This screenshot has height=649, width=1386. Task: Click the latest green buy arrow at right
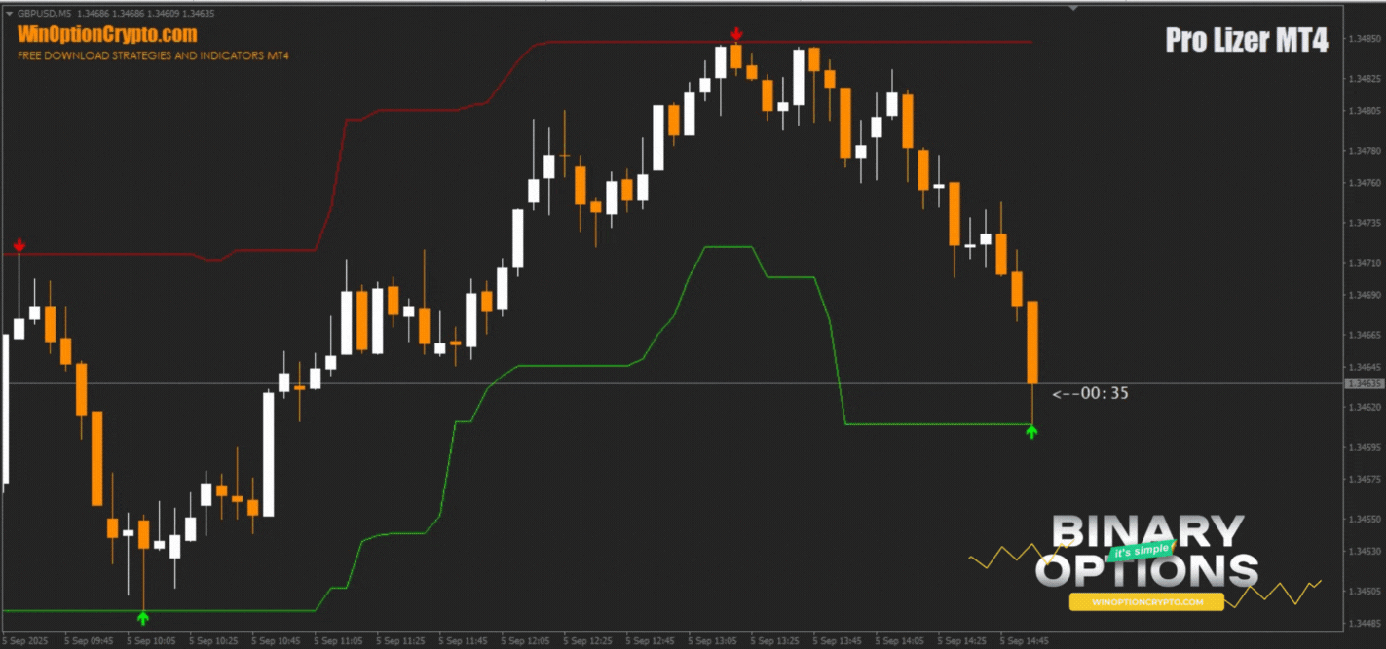point(1031,431)
